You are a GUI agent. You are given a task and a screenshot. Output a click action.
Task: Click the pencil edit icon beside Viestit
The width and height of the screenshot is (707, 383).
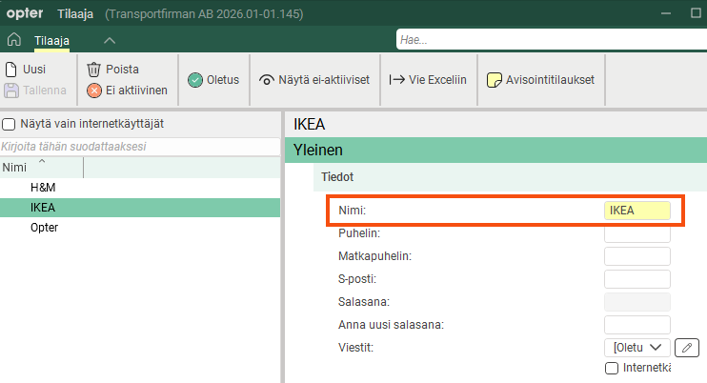click(691, 348)
